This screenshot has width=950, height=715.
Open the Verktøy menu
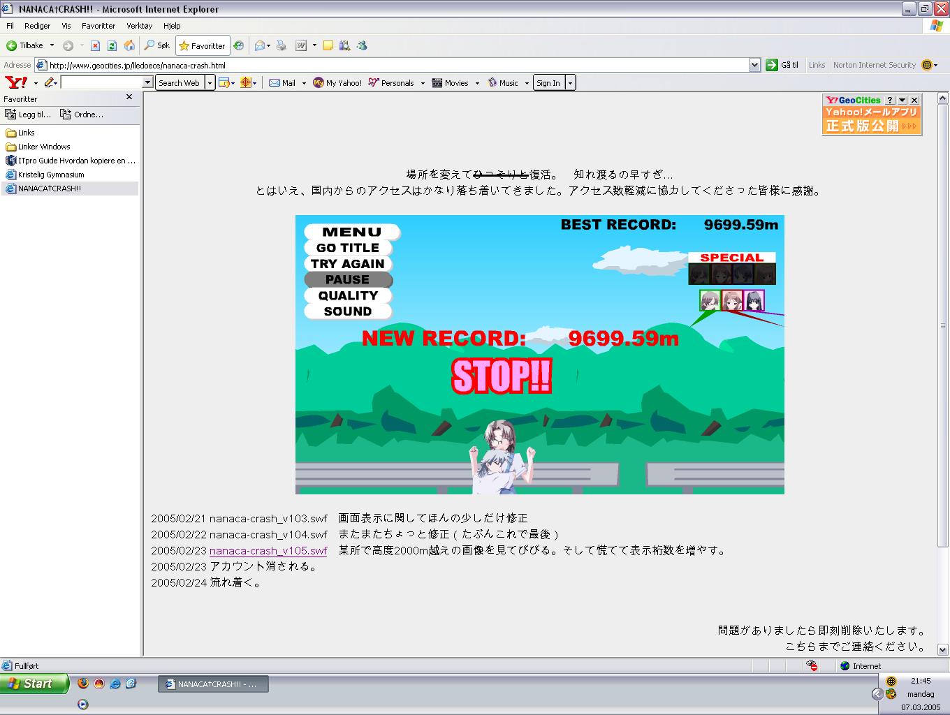pyautogui.click(x=139, y=26)
